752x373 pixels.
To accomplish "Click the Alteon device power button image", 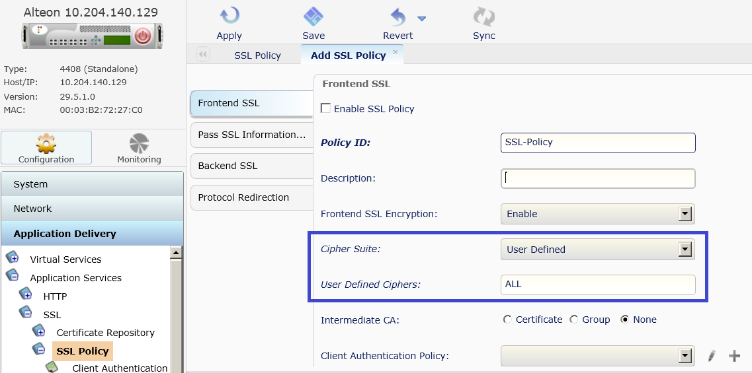I will [143, 36].
